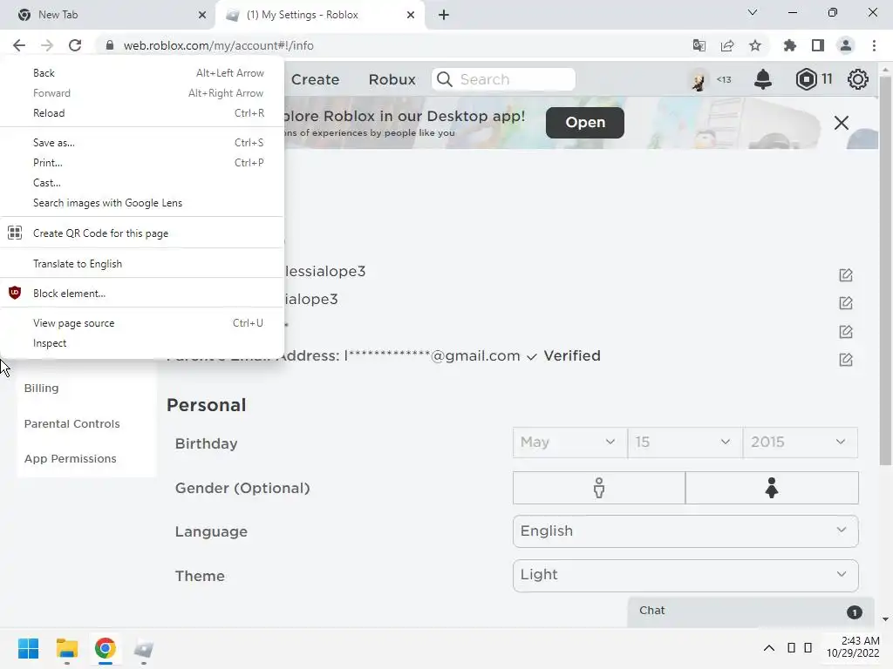The image size is (893, 669).
Task: Click the tab search chevron in title bar
Action: click(753, 12)
